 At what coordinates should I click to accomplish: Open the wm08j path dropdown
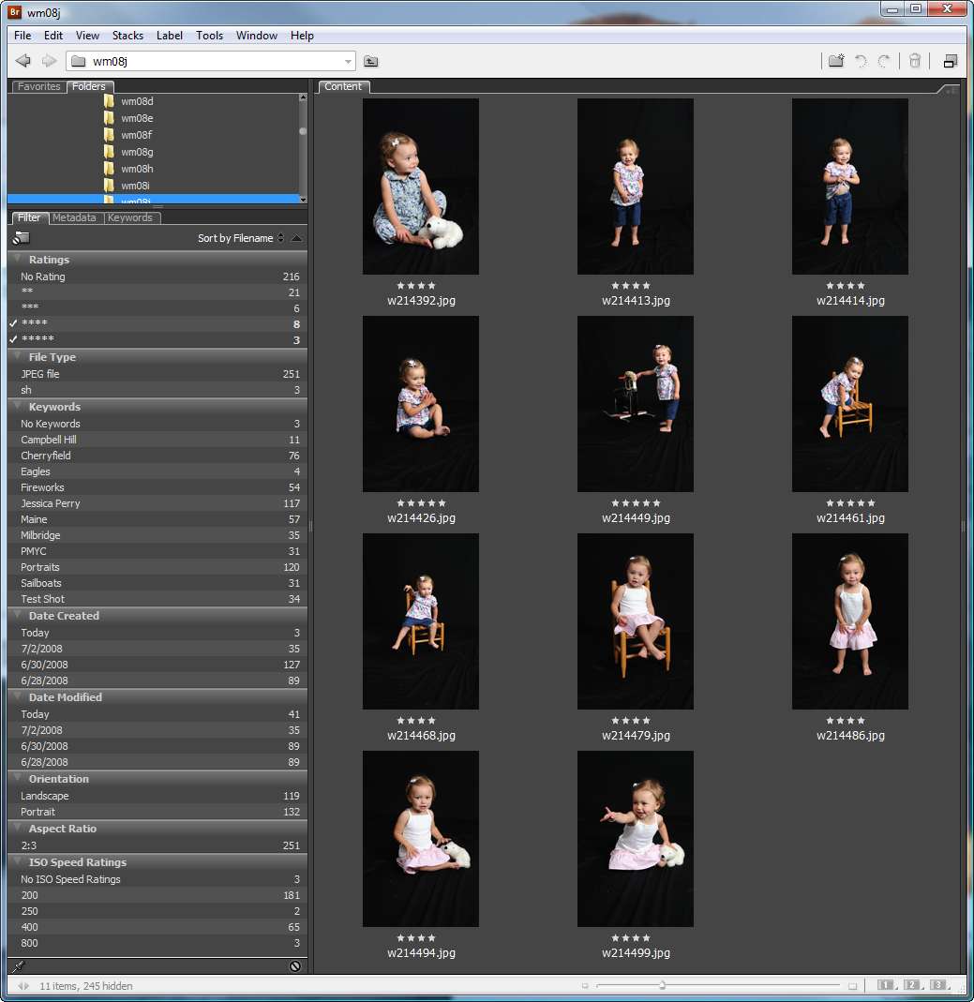tap(348, 61)
